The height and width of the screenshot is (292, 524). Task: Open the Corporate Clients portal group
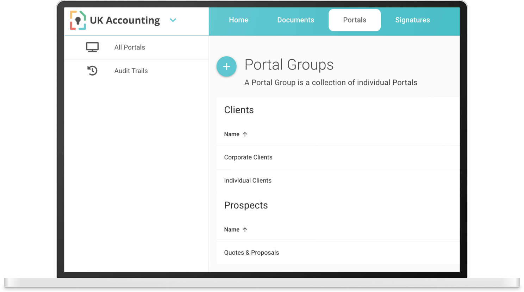tap(248, 157)
